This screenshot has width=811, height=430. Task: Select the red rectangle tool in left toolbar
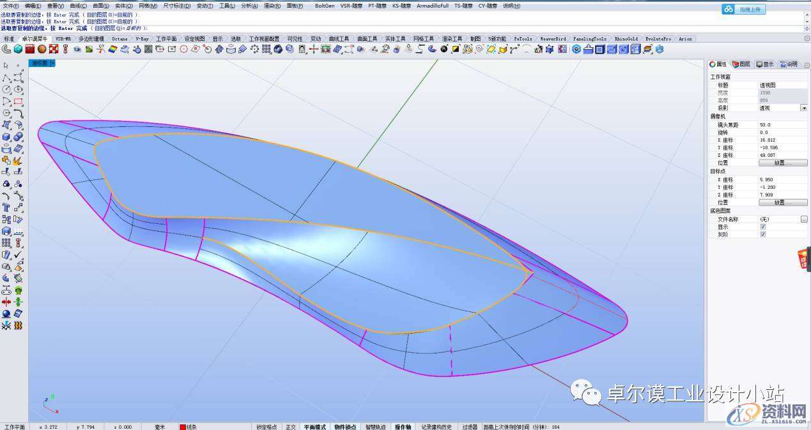pyautogui.click(x=18, y=101)
